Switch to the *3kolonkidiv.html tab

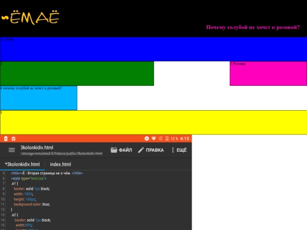tap(22, 164)
